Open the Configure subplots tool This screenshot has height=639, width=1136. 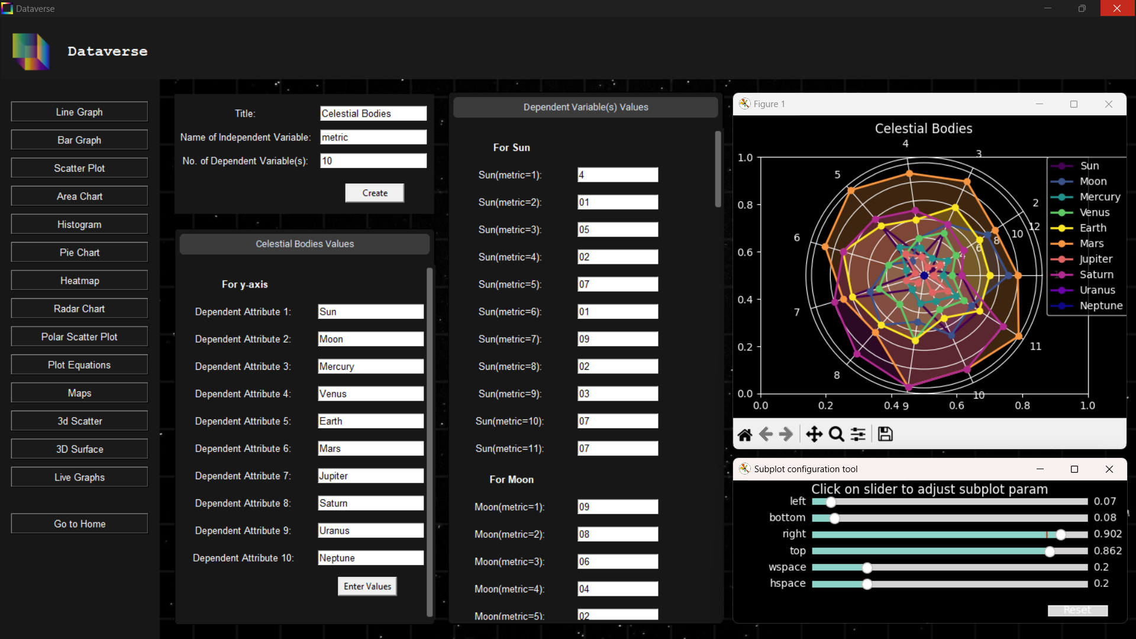858,435
